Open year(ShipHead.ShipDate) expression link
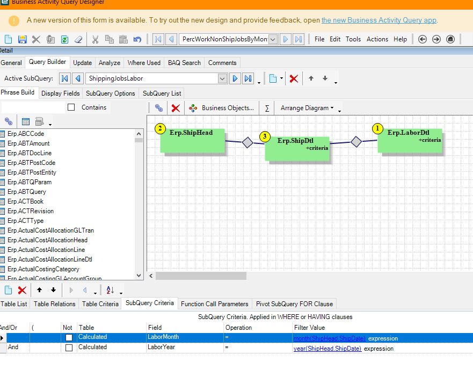The width and height of the screenshot is (473, 369). 328,349
